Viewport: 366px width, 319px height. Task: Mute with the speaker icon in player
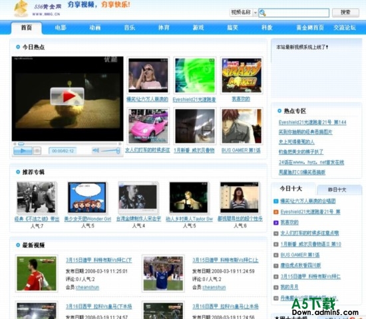[x=96, y=151]
